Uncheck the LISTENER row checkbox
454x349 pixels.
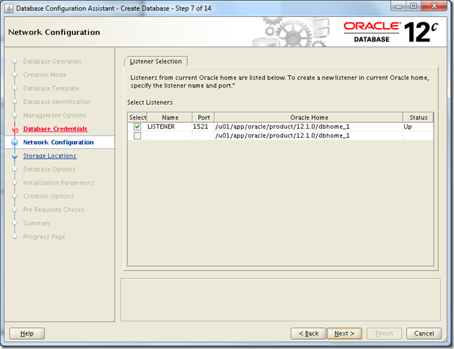(137, 127)
